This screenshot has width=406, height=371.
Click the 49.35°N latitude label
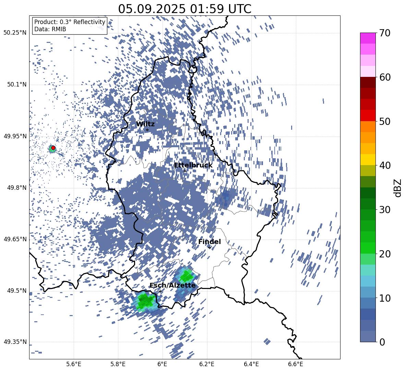[15, 342]
